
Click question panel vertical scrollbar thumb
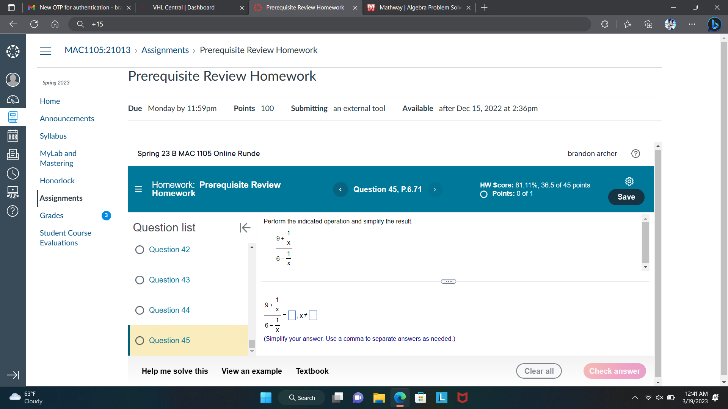tap(645, 242)
